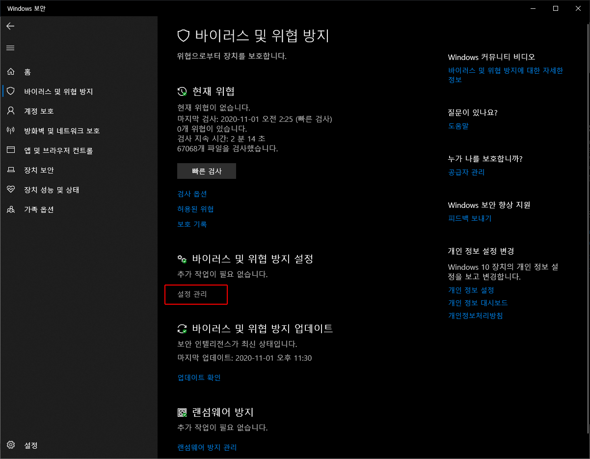
Task: Click the 도움말 link
Action: coord(458,126)
